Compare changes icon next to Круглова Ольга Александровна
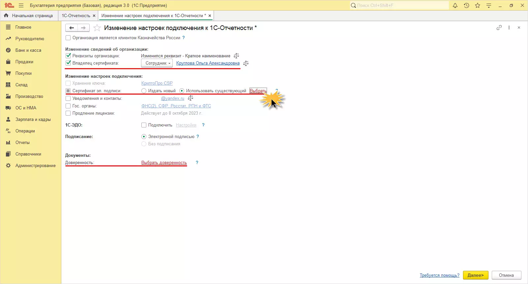The image size is (528, 284). [x=246, y=63]
